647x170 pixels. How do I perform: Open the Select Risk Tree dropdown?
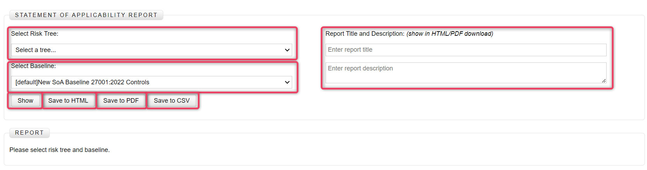click(x=151, y=50)
